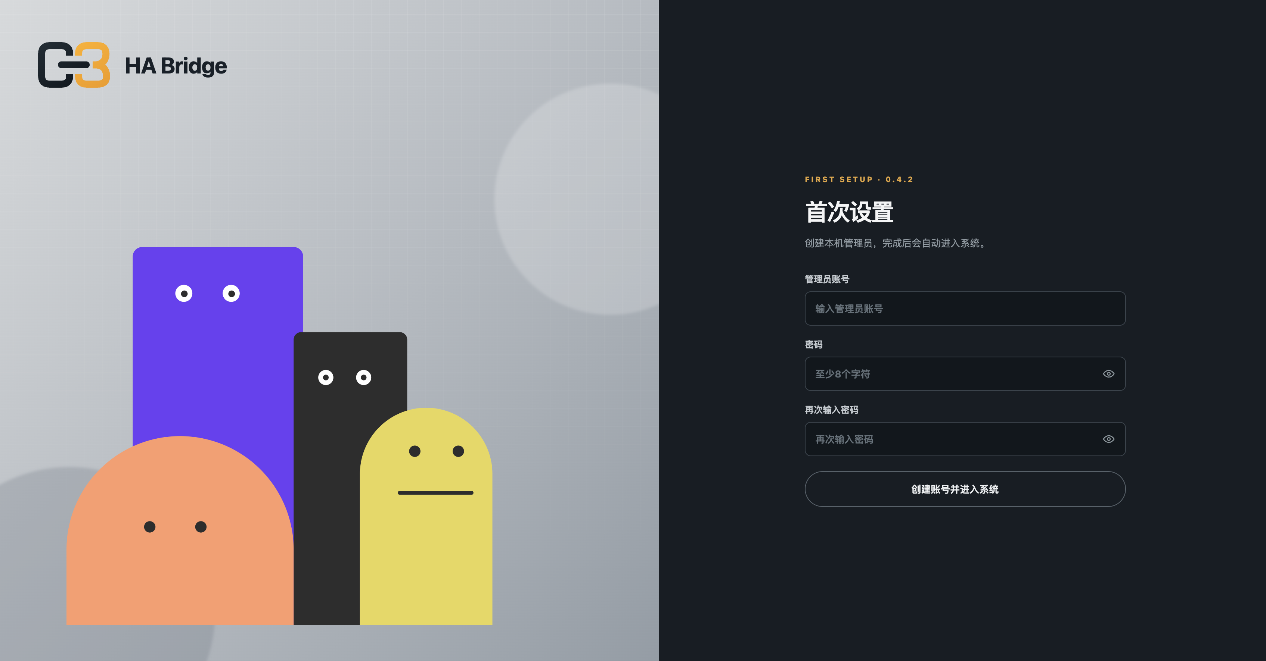Click the FIRST SETUP · 0.4.2 version label
1266x661 pixels.
point(859,179)
